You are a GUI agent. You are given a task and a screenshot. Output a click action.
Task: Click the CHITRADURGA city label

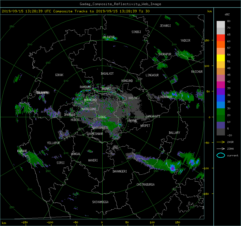[x=145, y=185]
